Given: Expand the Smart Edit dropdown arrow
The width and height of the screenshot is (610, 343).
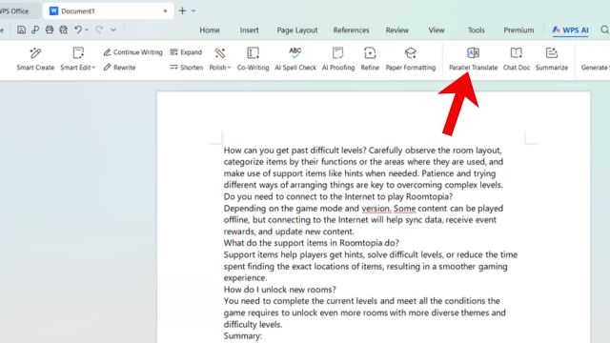Looking at the screenshot, I should pyautogui.click(x=93, y=68).
